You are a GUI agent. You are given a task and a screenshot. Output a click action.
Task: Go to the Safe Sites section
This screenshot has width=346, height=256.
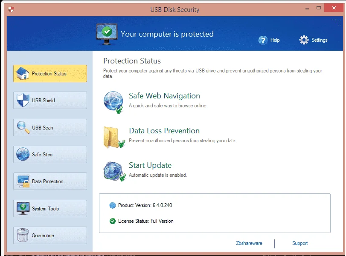[x=50, y=155]
